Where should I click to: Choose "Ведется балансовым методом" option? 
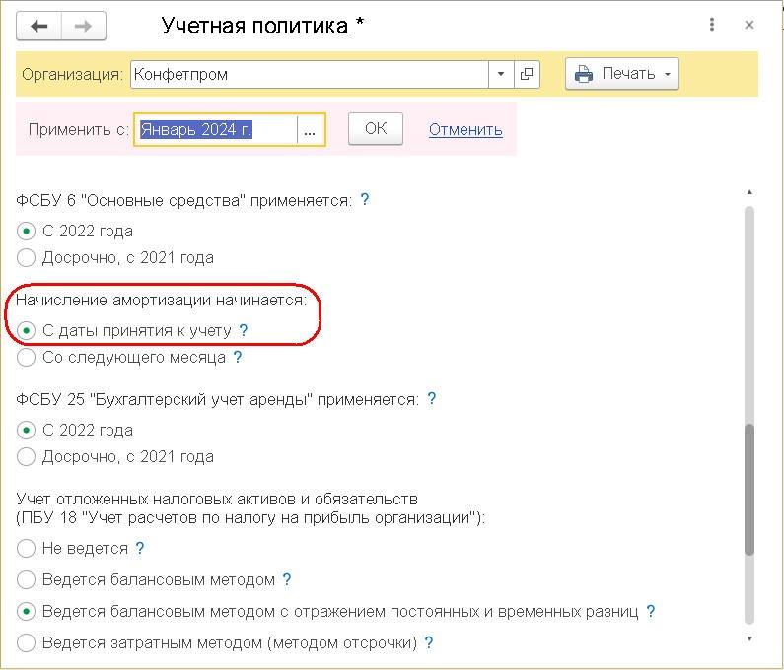tap(27, 579)
